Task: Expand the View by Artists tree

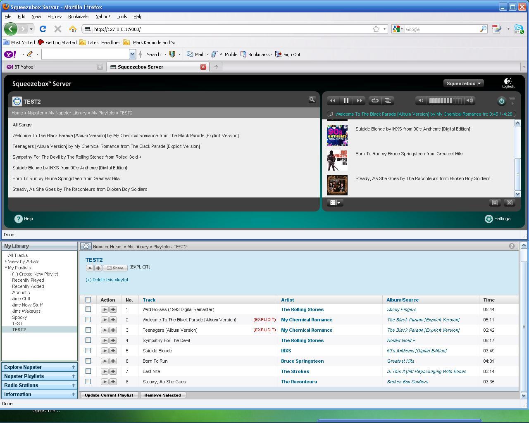Action: click(6, 261)
